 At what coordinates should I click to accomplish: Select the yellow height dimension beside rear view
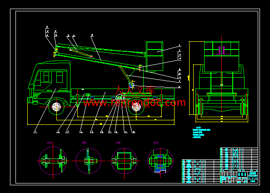pyautogui.click(x=189, y=78)
